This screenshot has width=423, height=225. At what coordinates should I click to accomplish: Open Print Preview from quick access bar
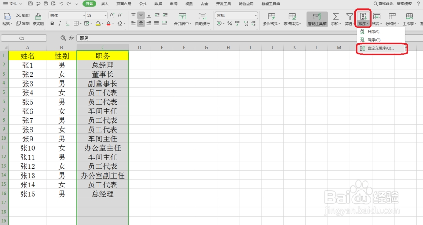click(x=53, y=4)
